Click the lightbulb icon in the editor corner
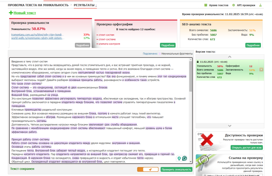The width and height of the screenshot is (272, 176). coord(179,158)
